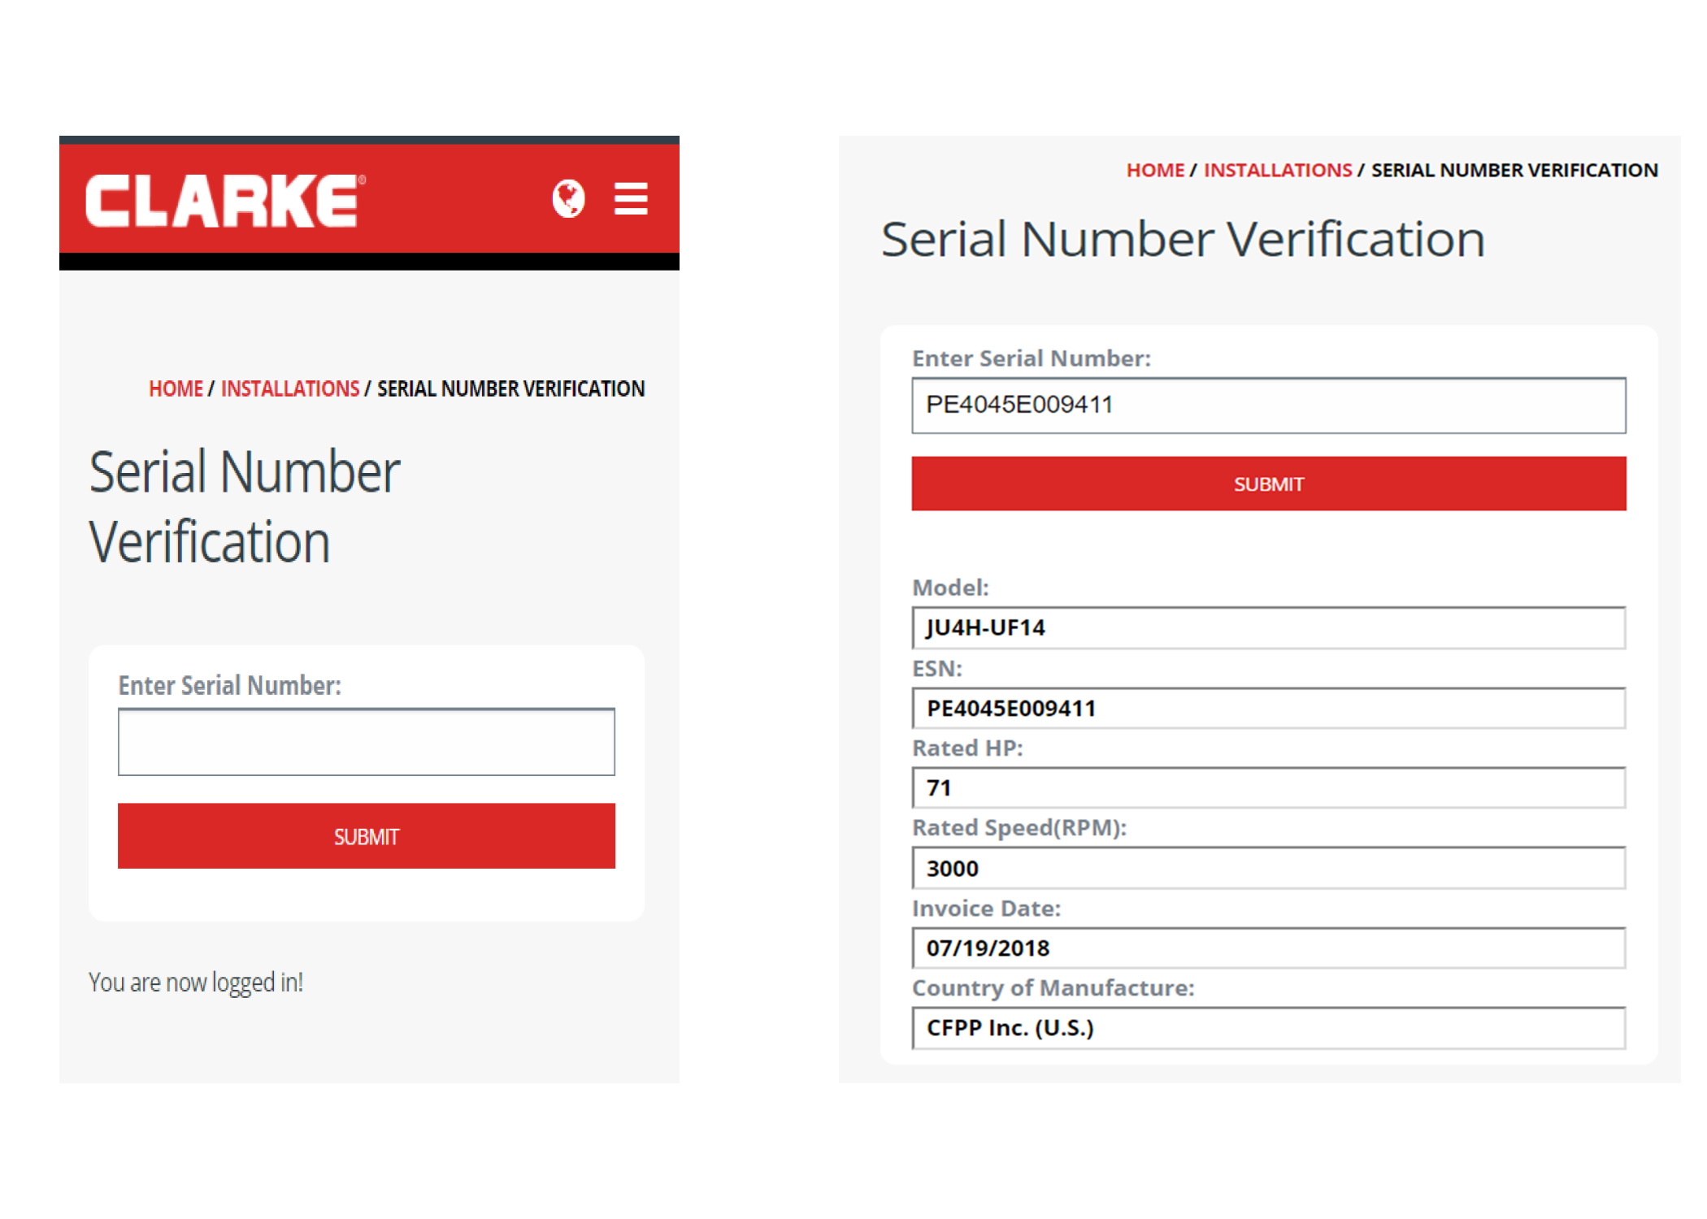Viewport: 1707px width, 1219px height.
Task: Open the globe language selector
Action: click(x=568, y=198)
